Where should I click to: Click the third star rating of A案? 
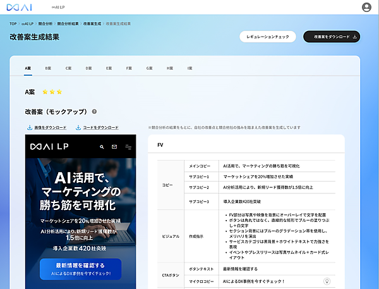coord(59,92)
